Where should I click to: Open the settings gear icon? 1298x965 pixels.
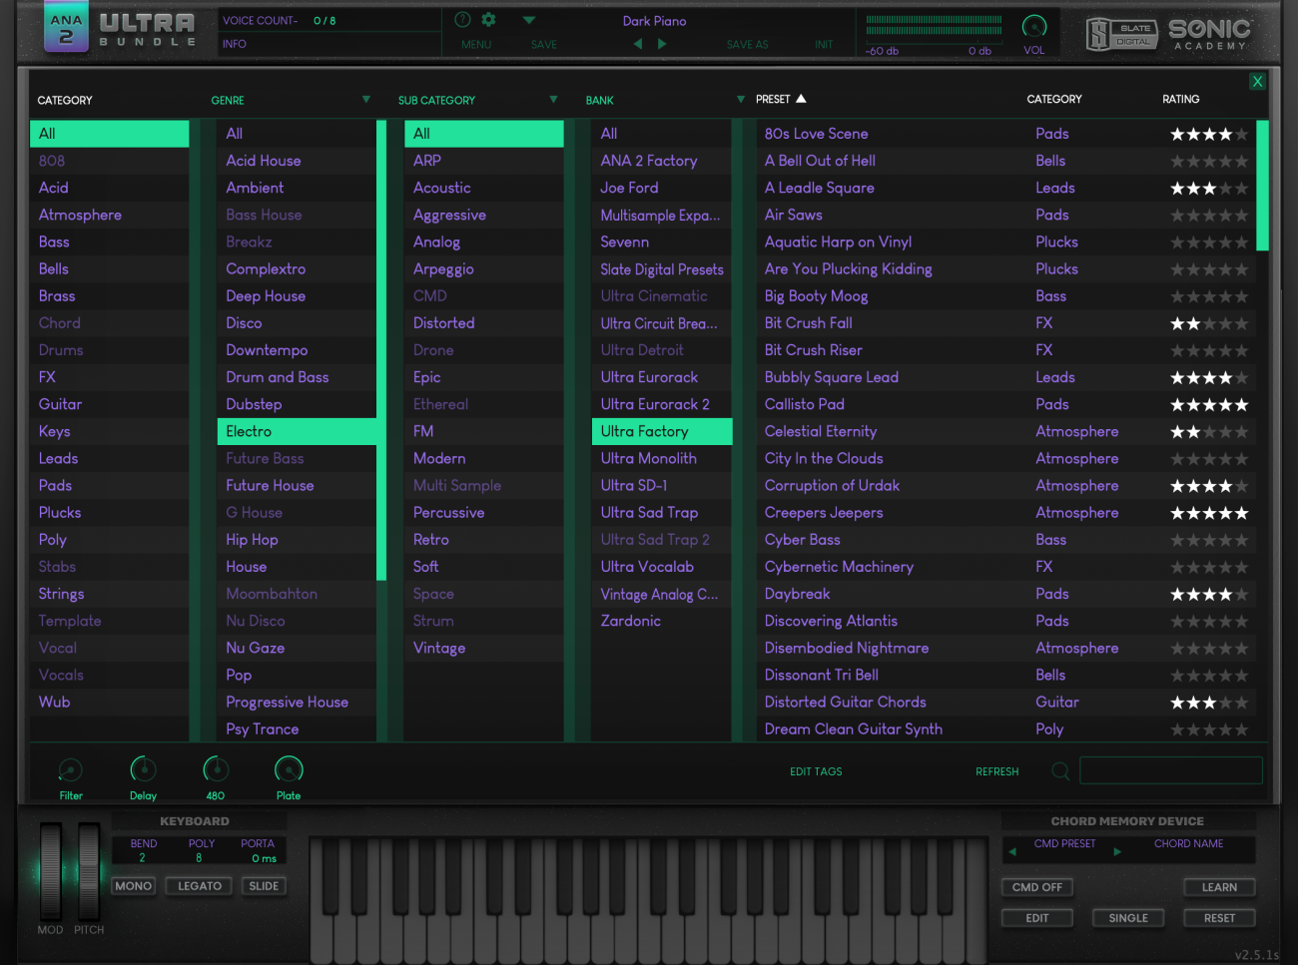(488, 20)
